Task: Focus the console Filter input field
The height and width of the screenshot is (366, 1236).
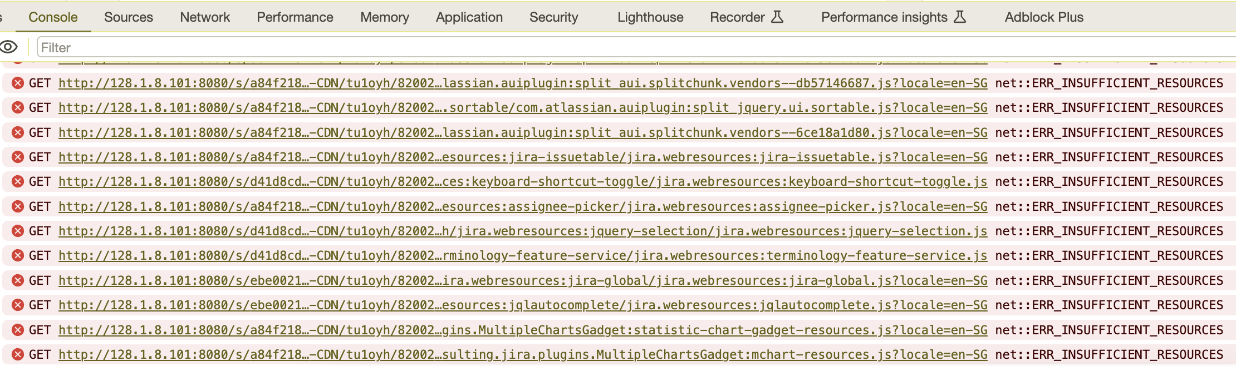Action: click(x=612, y=48)
